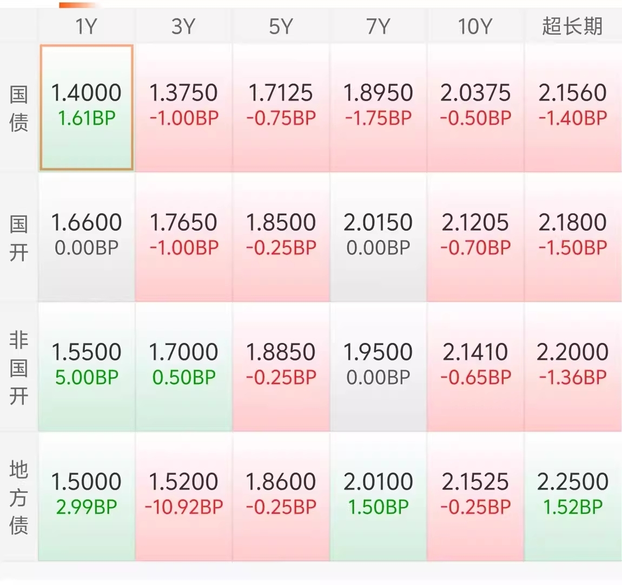Click the 地方债 row label

point(18,497)
